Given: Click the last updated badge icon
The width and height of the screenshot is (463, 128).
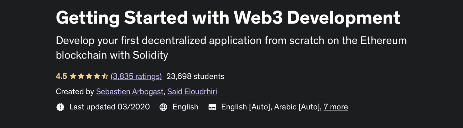Looking at the screenshot, I should click(60, 107).
